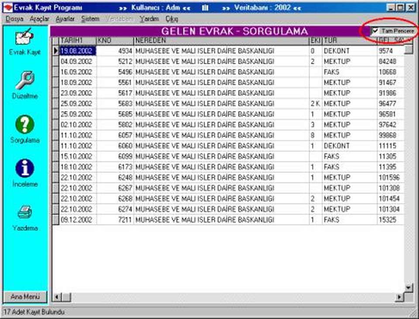
Task: Click value 9574 in first row
Action: tap(390, 51)
